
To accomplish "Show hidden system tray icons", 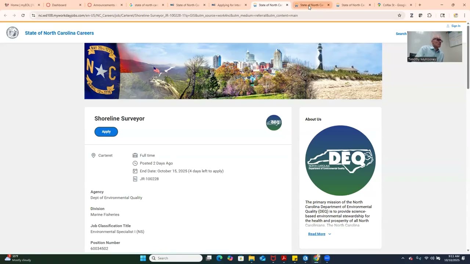I will [x=403, y=258].
